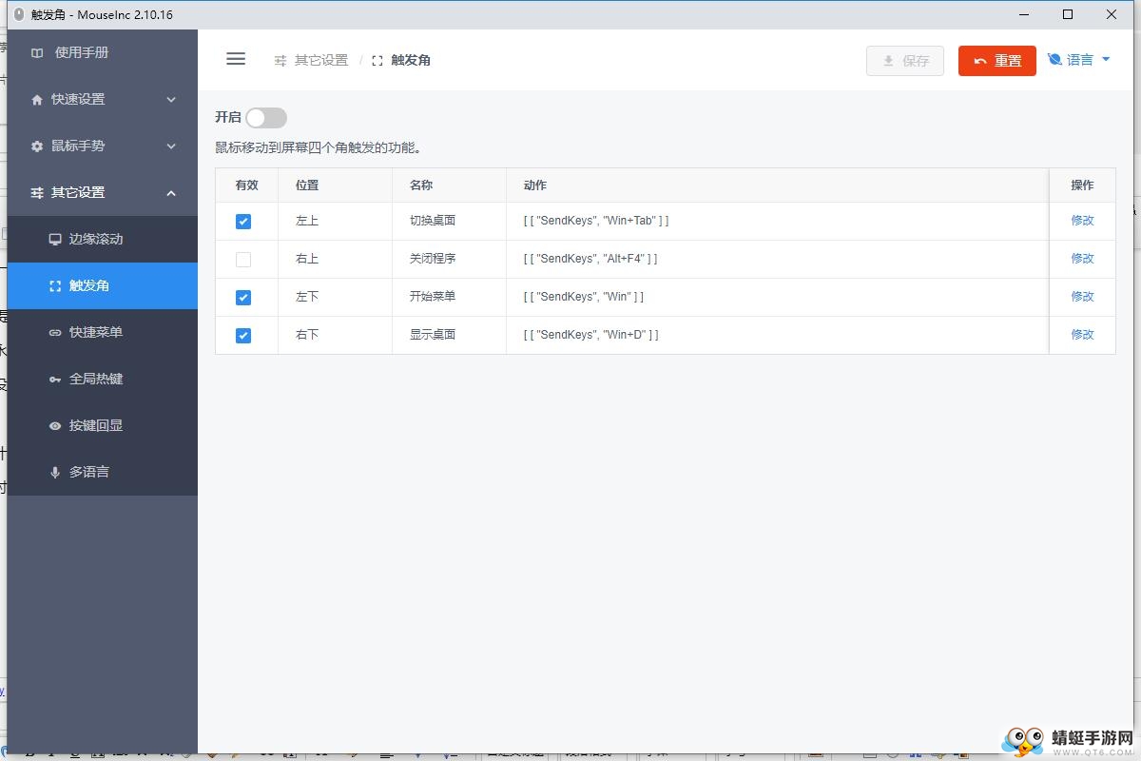Select 边缘滚动 in the sidebar
The image size is (1141, 761).
click(x=103, y=240)
